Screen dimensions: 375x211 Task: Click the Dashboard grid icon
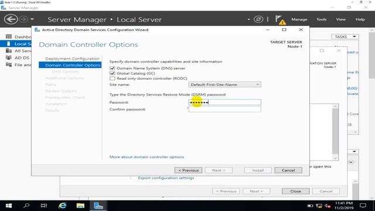pos(9,36)
